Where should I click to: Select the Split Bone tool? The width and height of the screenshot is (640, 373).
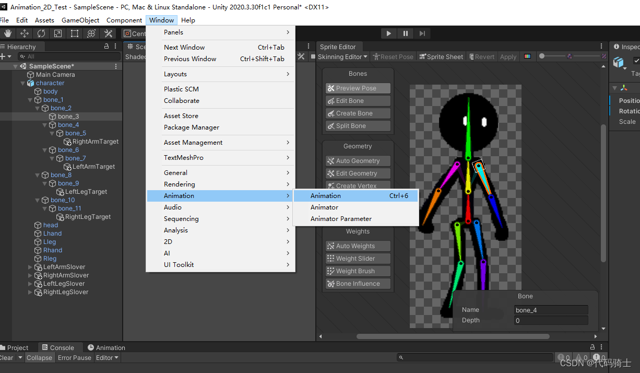click(x=358, y=126)
